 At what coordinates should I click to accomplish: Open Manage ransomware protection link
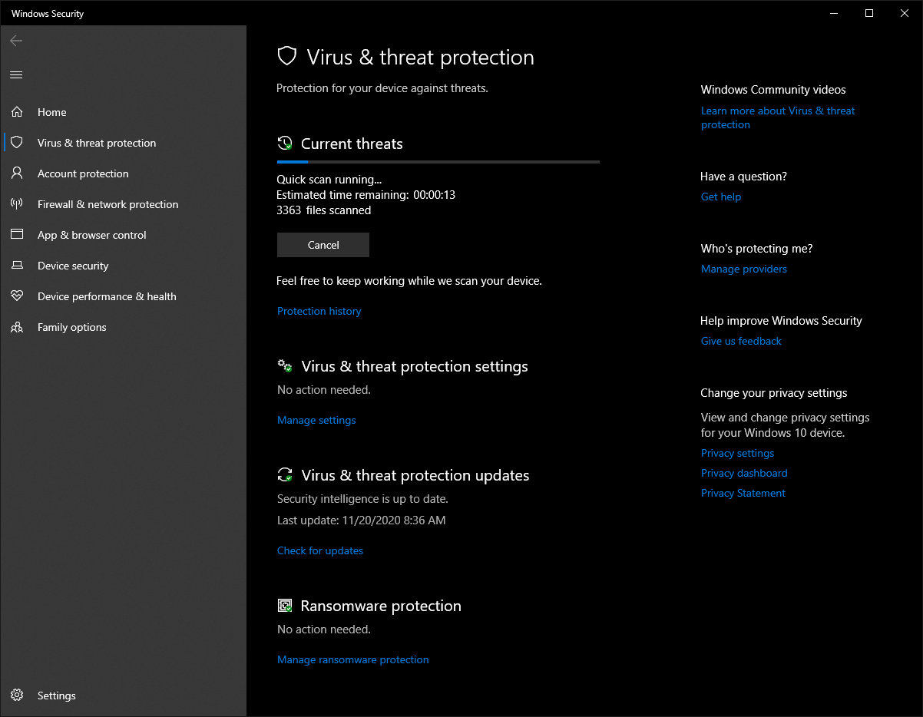coord(352,659)
